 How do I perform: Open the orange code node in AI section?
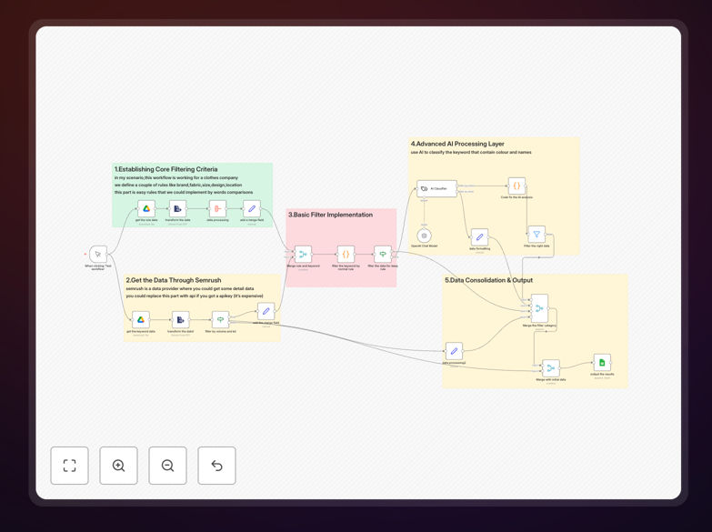[x=516, y=186]
